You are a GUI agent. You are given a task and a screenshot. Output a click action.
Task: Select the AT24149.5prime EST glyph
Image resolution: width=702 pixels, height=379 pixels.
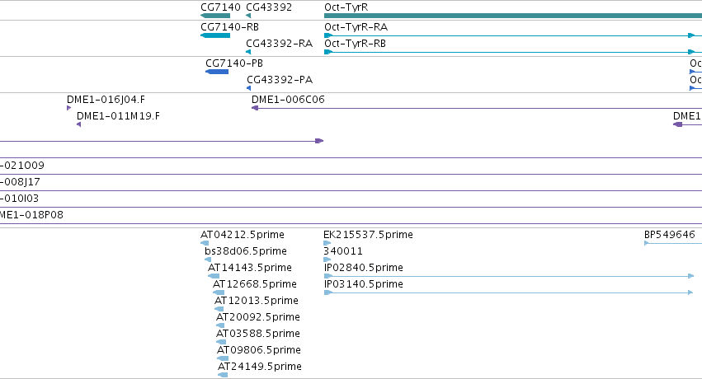coord(223,375)
